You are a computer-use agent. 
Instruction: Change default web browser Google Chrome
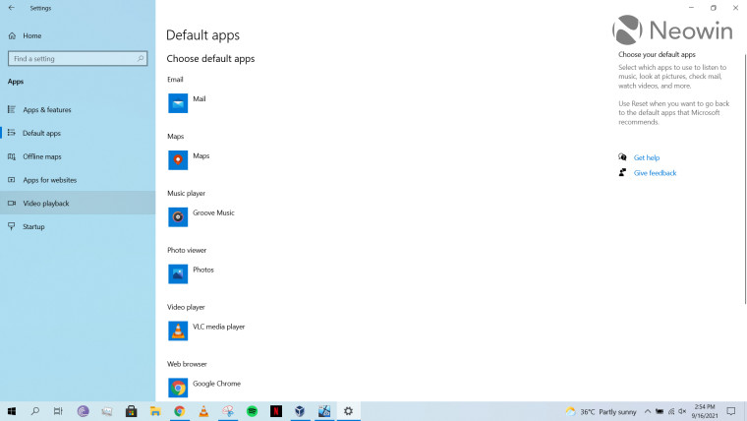coord(216,384)
